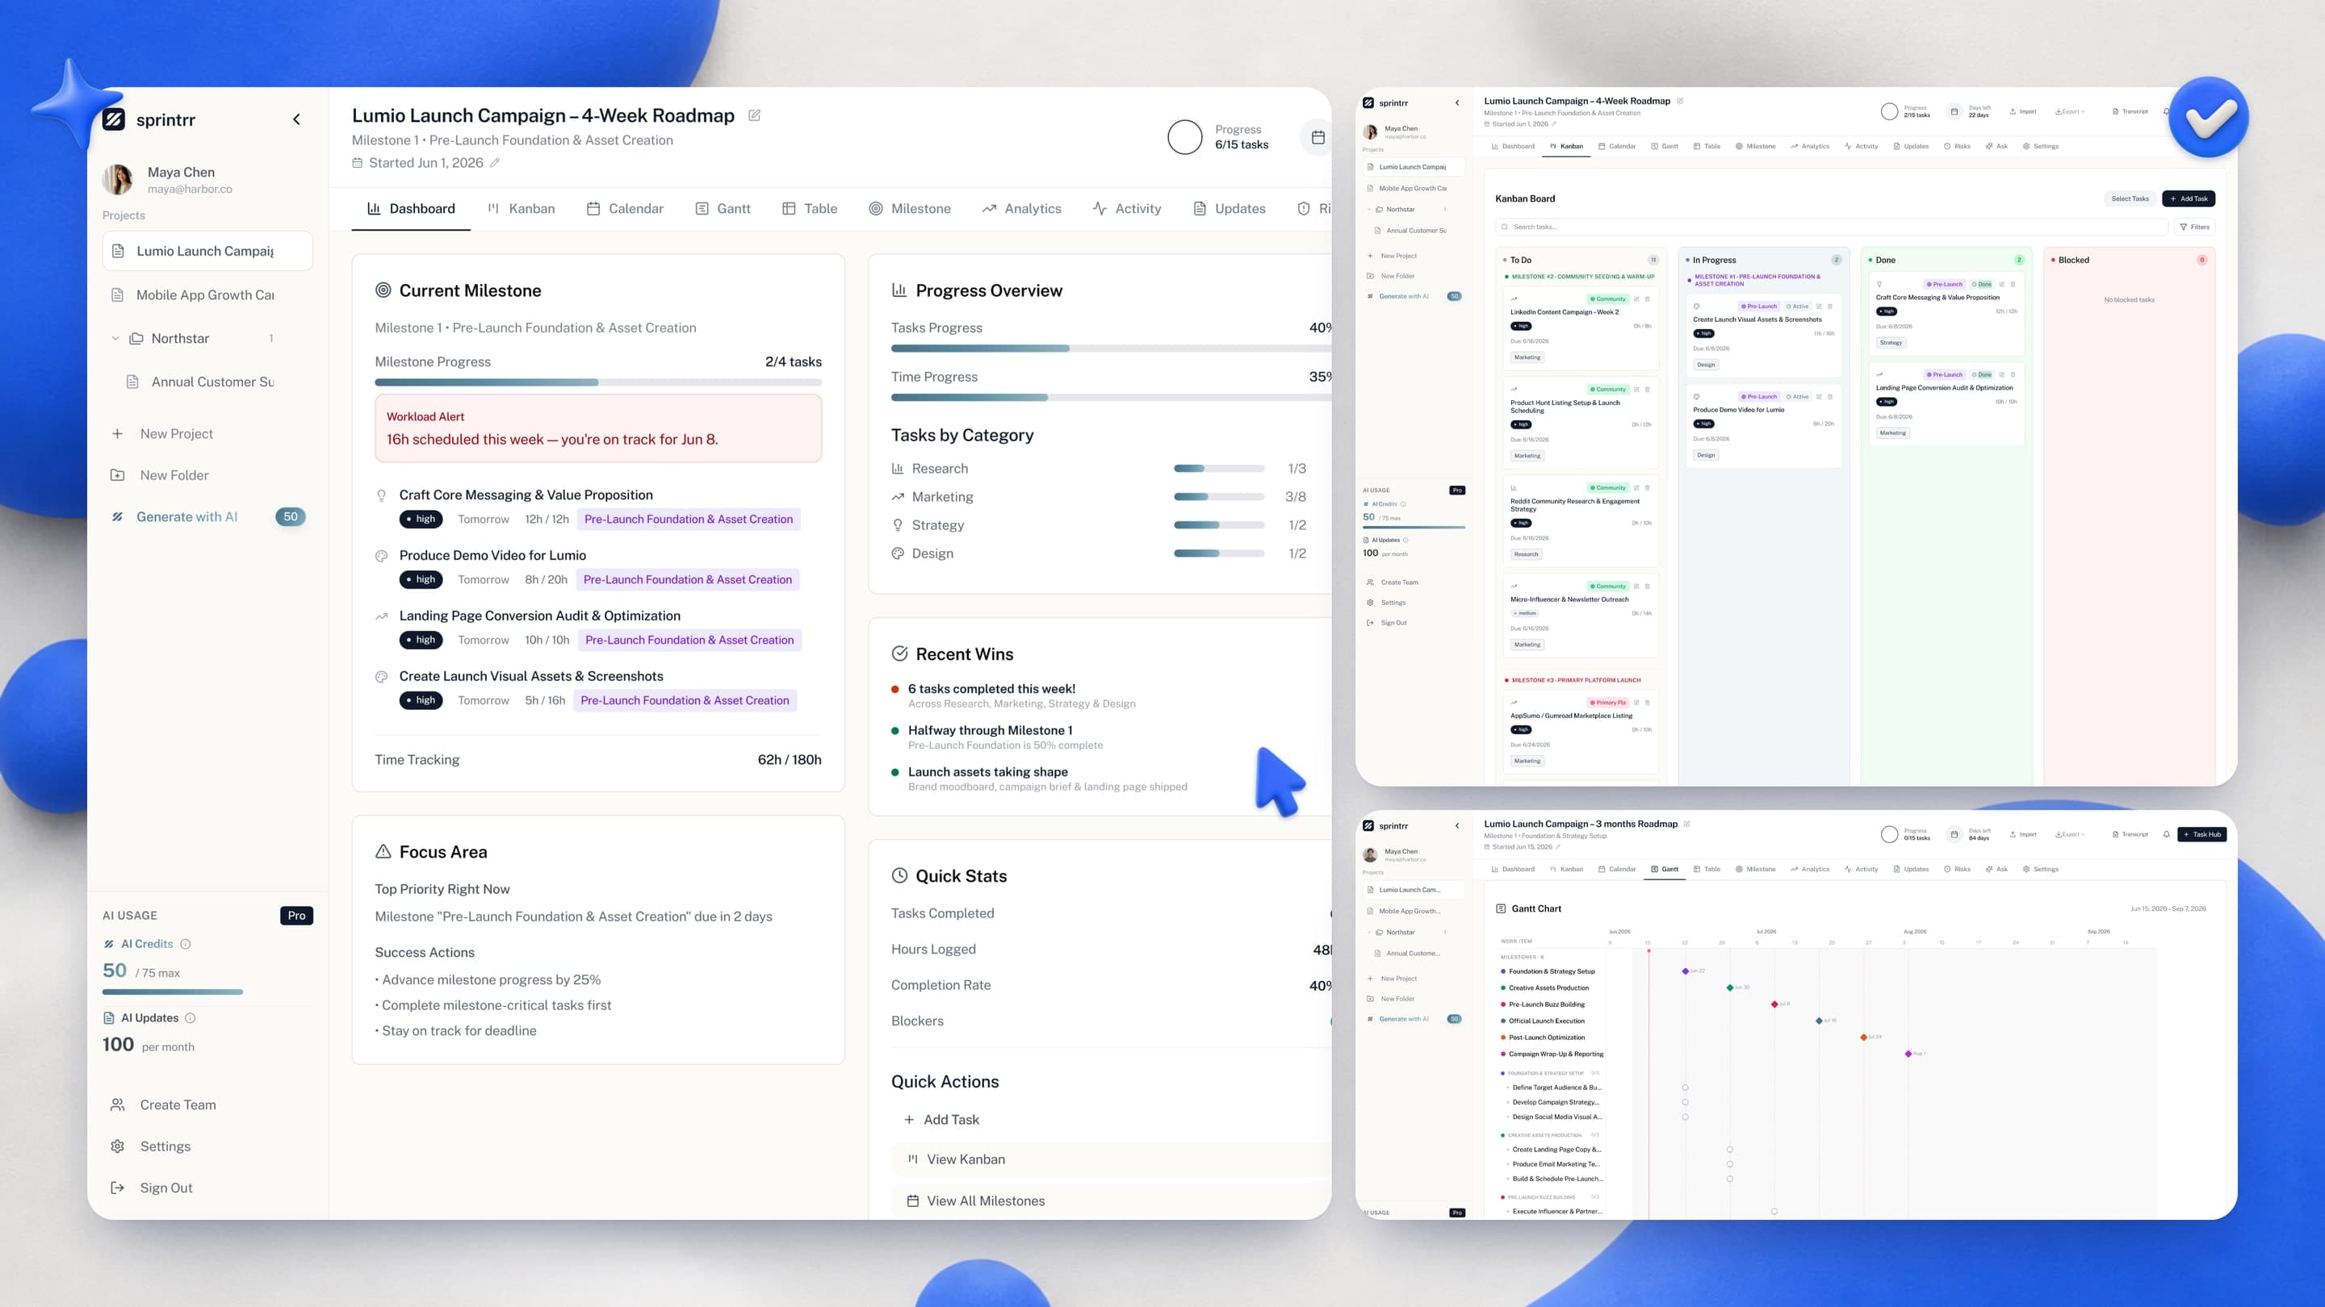This screenshot has width=2325, height=1307.
Task: Click Add Task button in Kanban window
Action: (2189, 198)
